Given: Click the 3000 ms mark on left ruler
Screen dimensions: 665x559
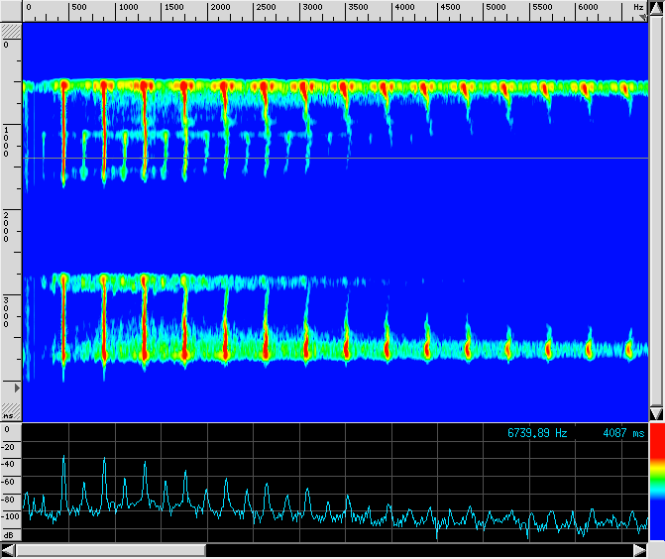Looking at the screenshot, I should coord(6,310).
